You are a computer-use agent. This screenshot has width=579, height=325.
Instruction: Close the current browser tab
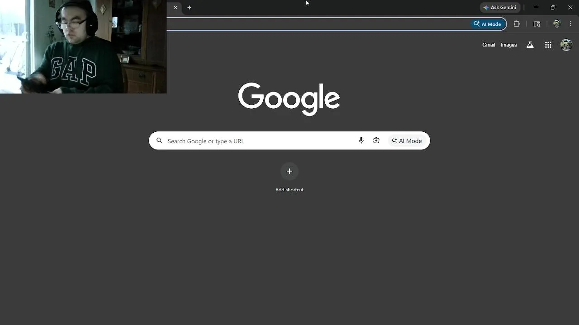(176, 8)
